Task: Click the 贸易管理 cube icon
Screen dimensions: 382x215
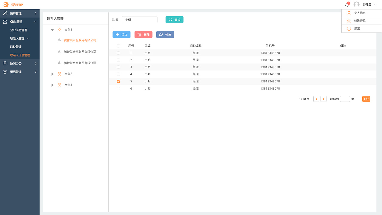Action: click(5, 72)
